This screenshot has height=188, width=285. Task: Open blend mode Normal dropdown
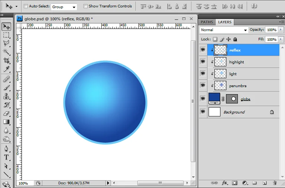point(224,30)
